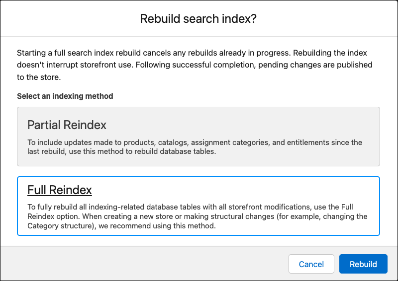Select the Partial Reindex option card
The height and width of the screenshot is (281, 398).
(198, 137)
